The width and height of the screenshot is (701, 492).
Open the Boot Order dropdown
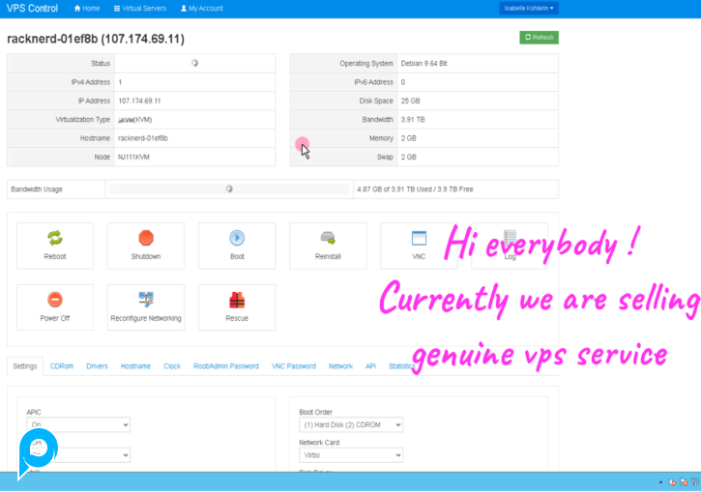pos(351,424)
